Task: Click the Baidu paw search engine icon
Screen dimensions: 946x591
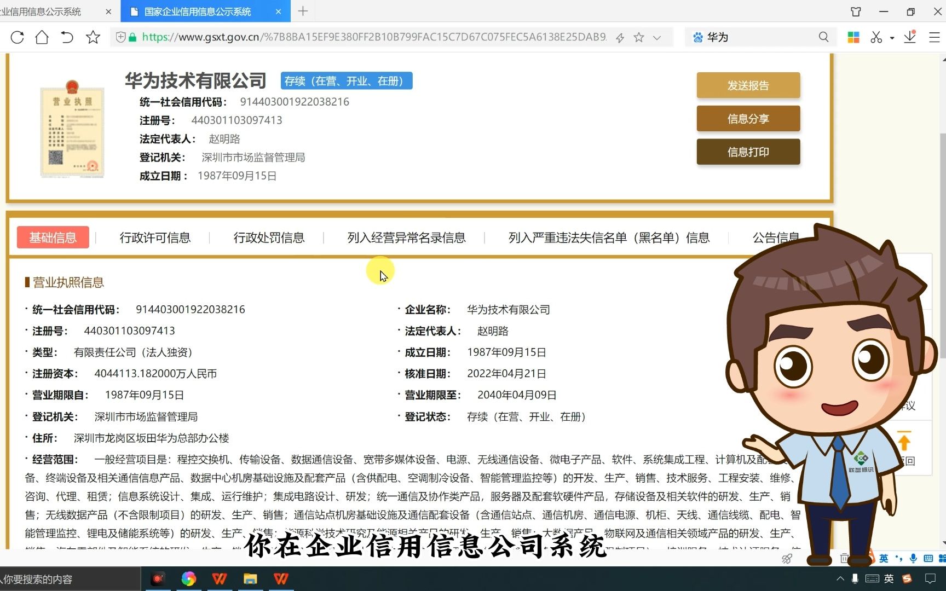Action: [x=697, y=37]
